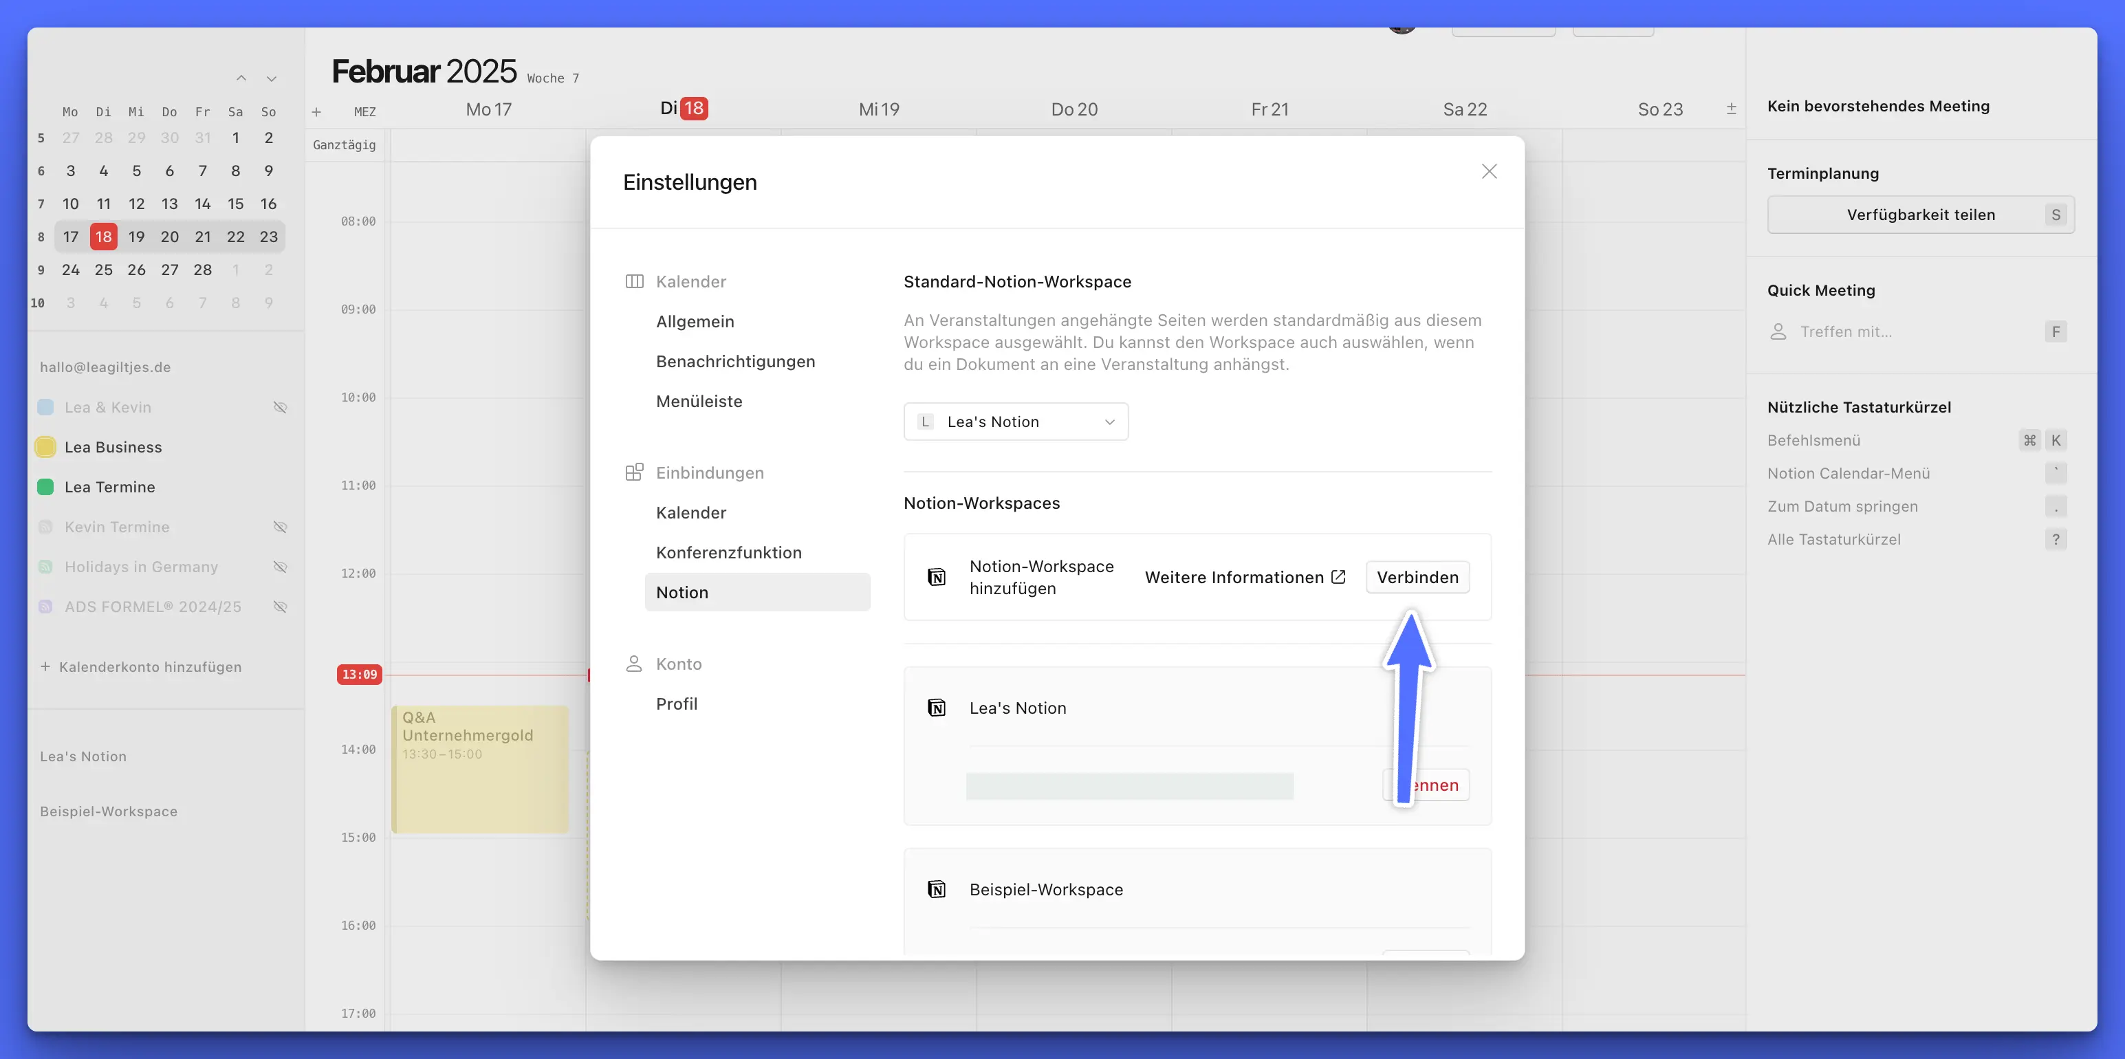Click the Notion icon next to Notion-Workspace hinzufügen
The image size is (2125, 1059).
[x=936, y=578]
